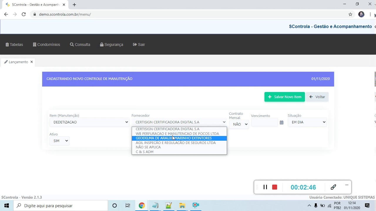This screenshot has height=211, width=376.
Task: Open the Situação dropdown
Action: 307,122
